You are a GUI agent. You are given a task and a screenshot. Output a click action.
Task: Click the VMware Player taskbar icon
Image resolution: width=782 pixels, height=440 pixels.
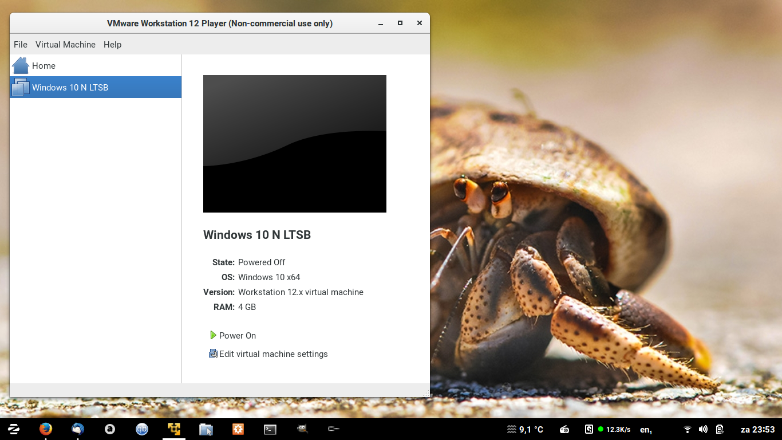click(x=174, y=429)
